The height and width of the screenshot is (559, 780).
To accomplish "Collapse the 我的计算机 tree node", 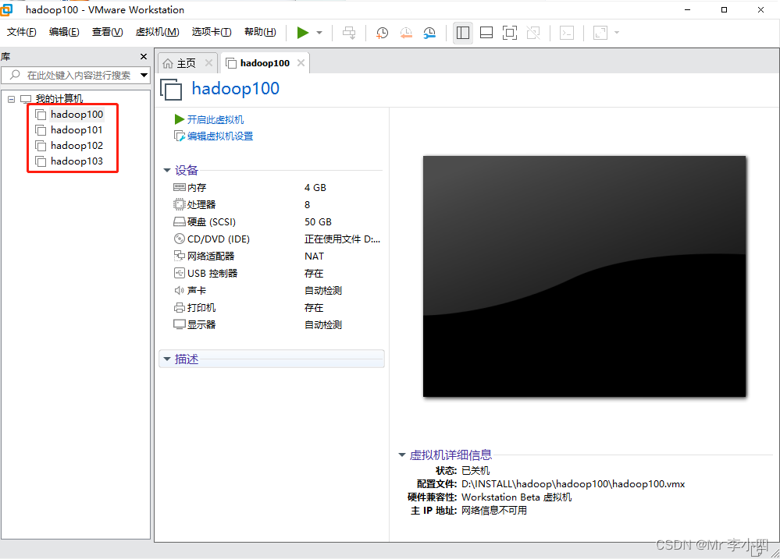I will coord(11,98).
